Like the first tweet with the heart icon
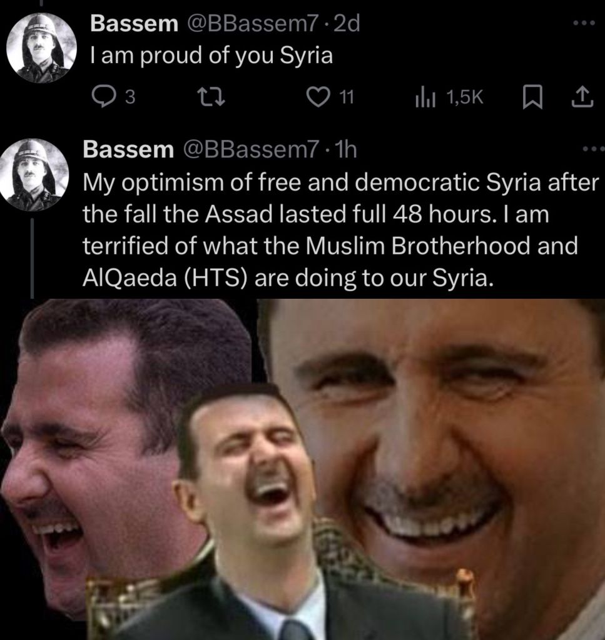Image resolution: width=605 pixels, height=640 pixels. coord(318,97)
